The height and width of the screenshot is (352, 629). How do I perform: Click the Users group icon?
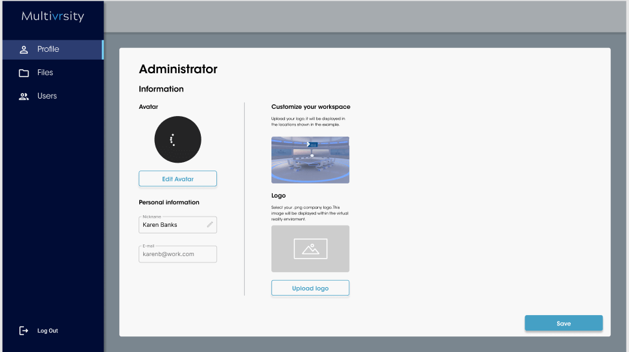click(x=24, y=96)
